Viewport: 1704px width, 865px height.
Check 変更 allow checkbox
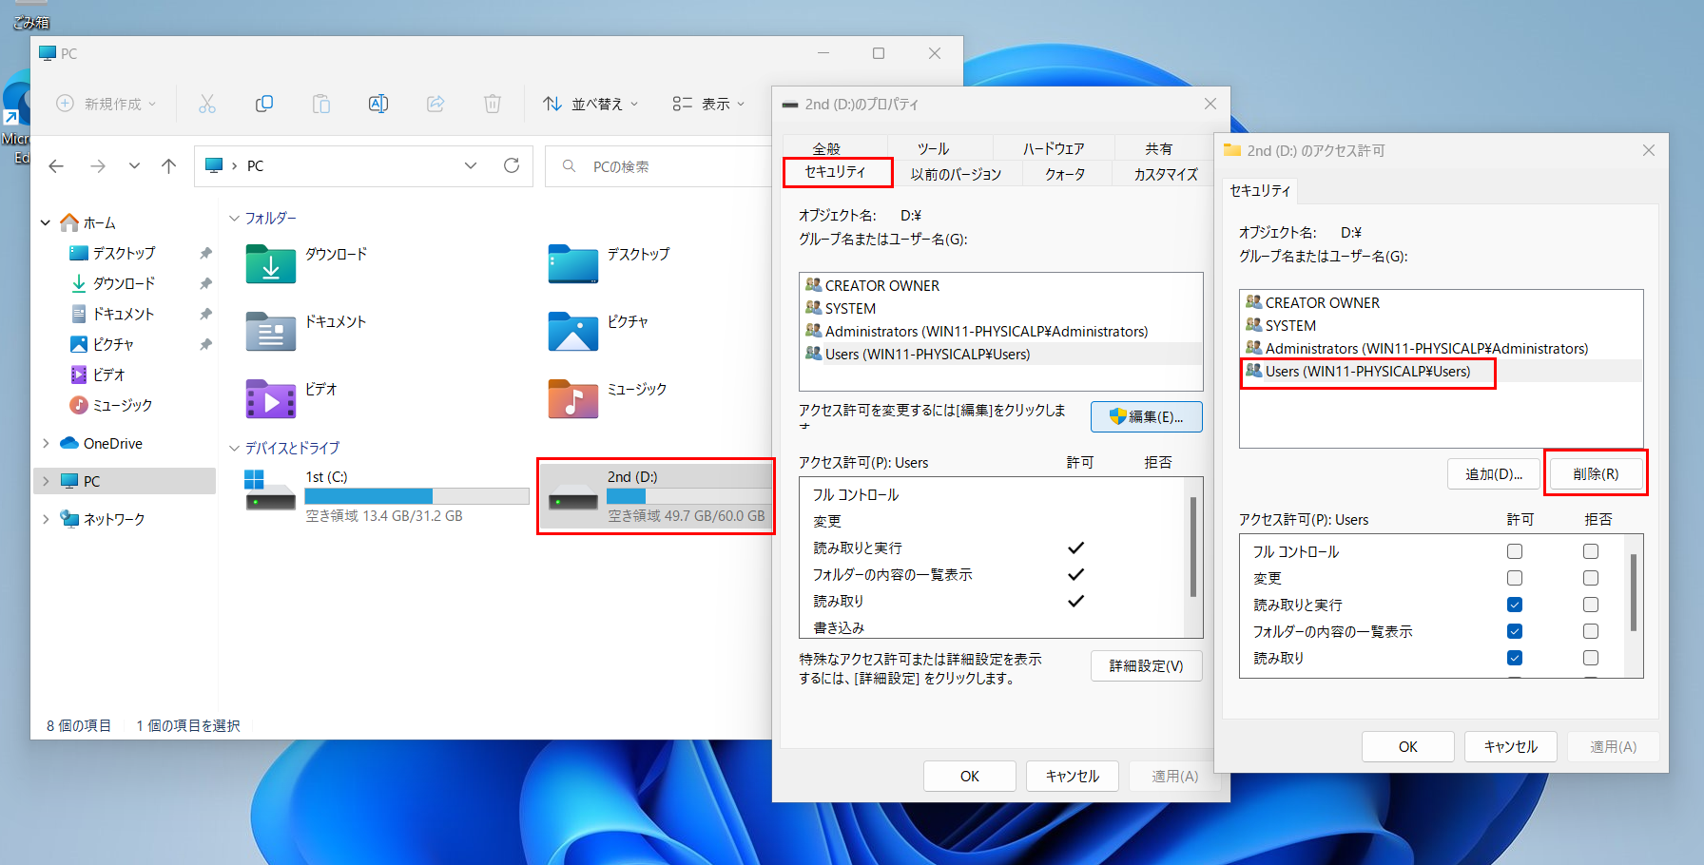tap(1515, 578)
